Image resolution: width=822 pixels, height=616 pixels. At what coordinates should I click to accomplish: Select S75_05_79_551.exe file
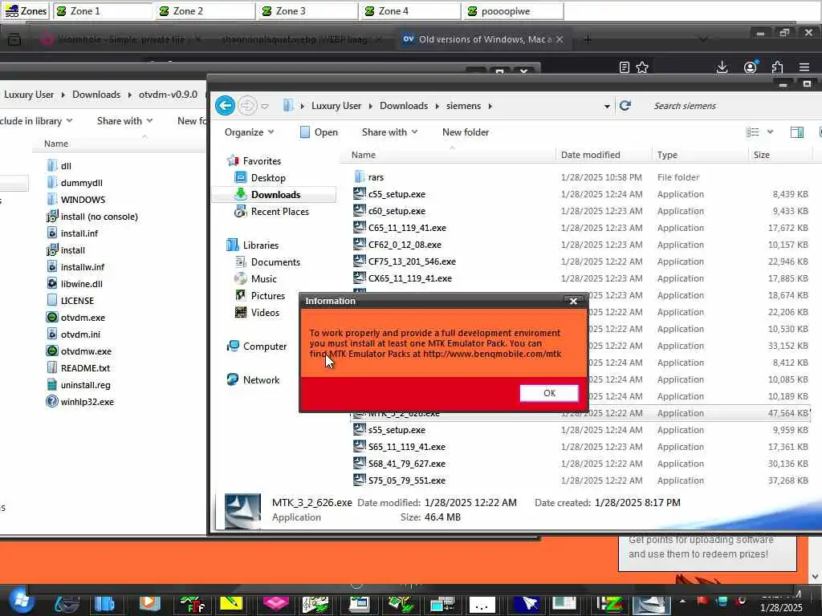point(406,480)
